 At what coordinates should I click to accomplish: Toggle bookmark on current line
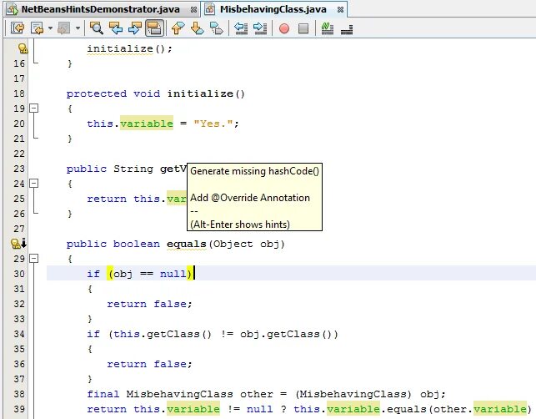click(216, 28)
